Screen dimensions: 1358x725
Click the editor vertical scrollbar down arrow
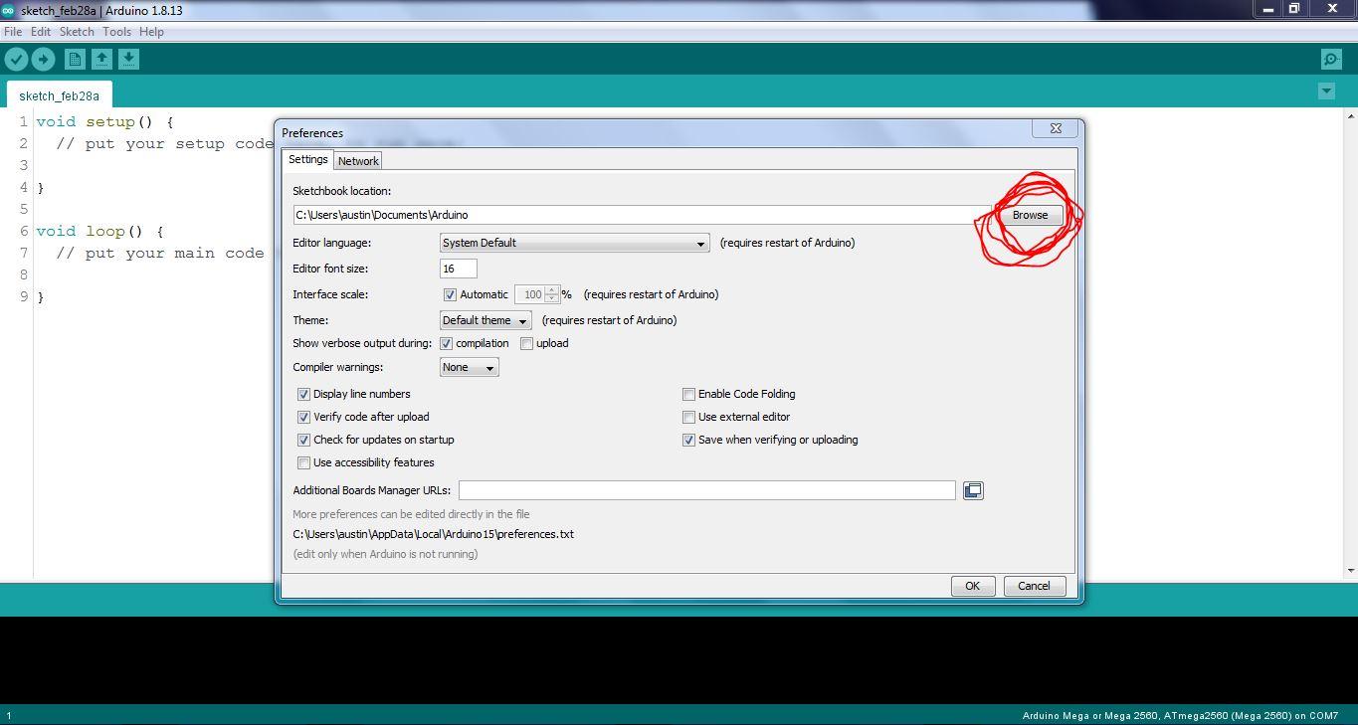[x=1351, y=571]
